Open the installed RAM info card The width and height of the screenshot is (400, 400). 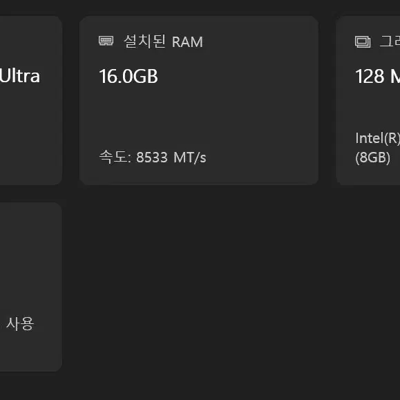coord(199,100)
